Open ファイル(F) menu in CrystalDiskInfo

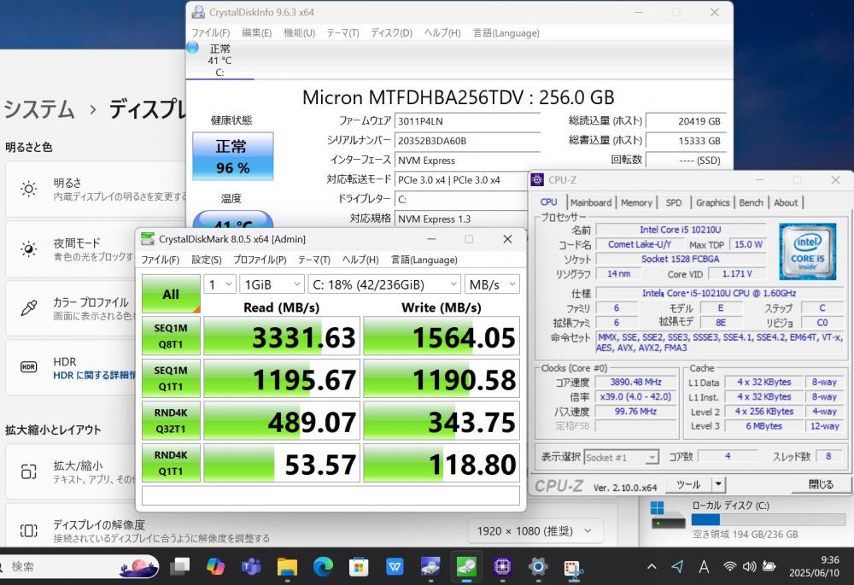(x=211, y=32)
